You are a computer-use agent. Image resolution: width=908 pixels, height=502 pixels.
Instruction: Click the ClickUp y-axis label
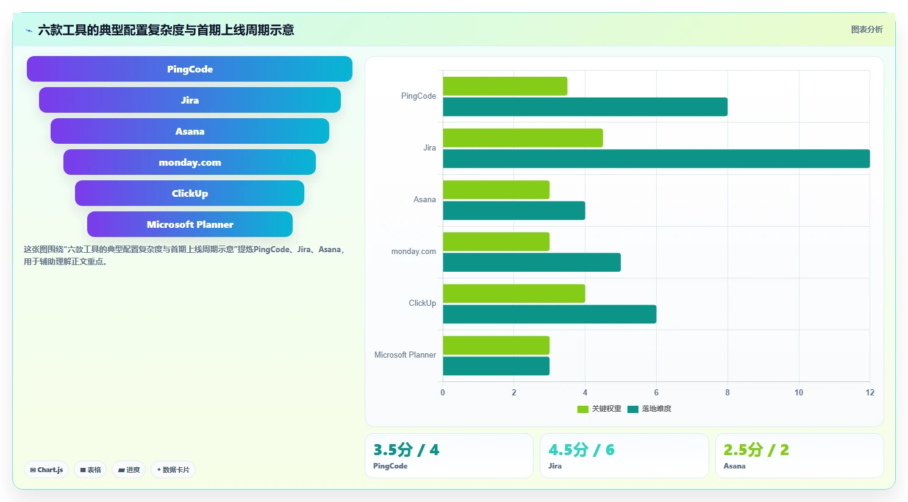422,303
